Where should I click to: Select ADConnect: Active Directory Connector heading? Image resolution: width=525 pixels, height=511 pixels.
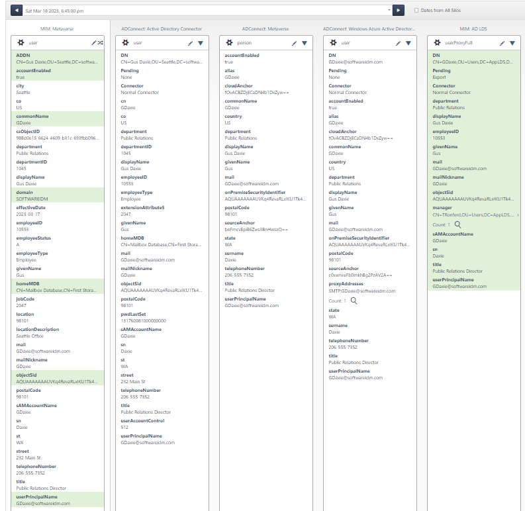(162, 29)
